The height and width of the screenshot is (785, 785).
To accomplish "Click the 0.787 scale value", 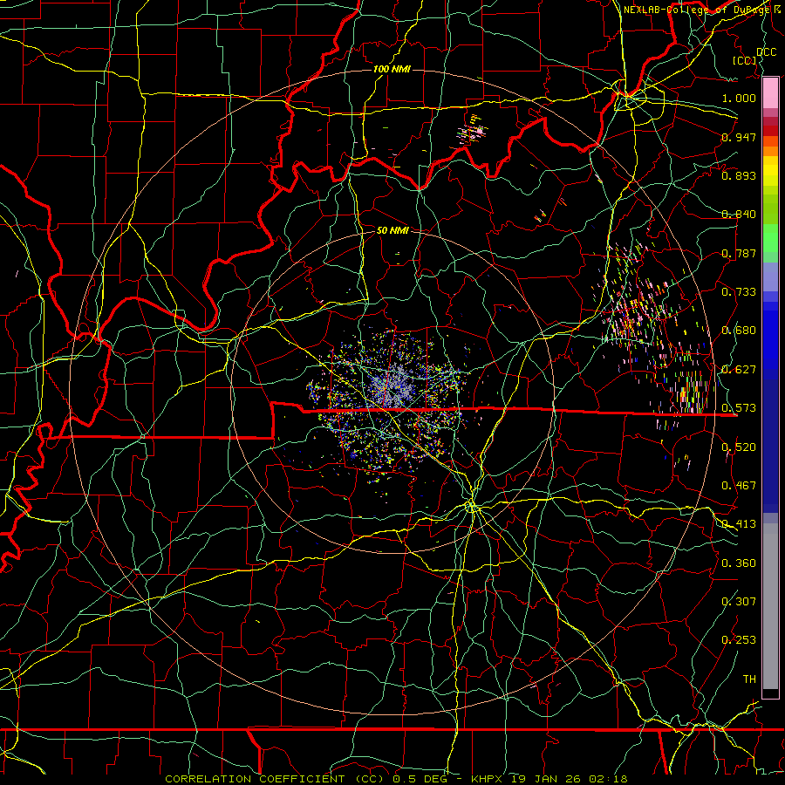I will [739, 253].
